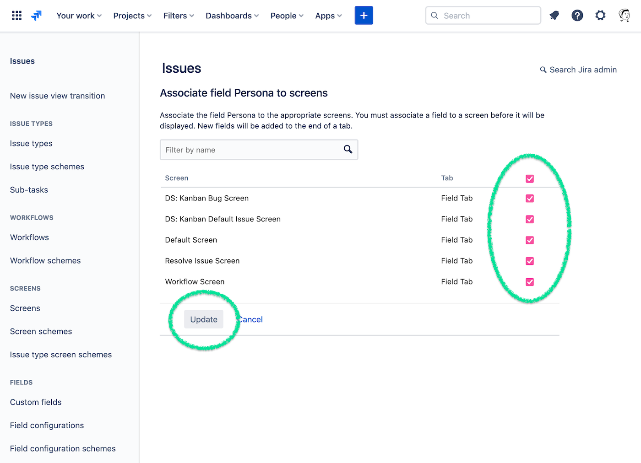Screen dimensions: 641x463
Task: Click the Jira logo icon
Action: pos(36,16)
